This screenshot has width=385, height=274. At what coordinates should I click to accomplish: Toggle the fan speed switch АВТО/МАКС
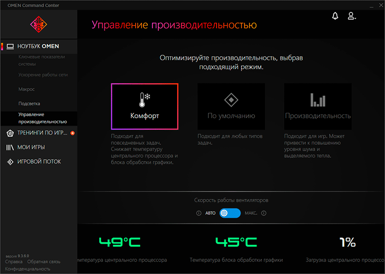(x=230, y=213)
